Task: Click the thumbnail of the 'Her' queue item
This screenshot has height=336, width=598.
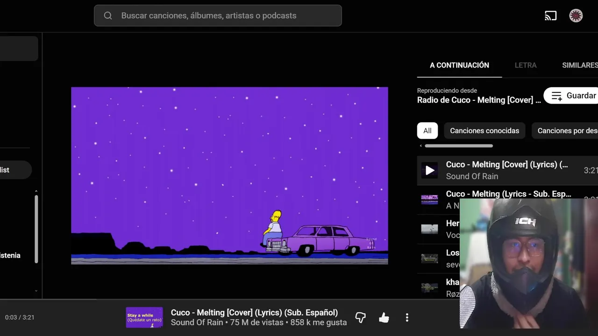Action: click(429, 229)
